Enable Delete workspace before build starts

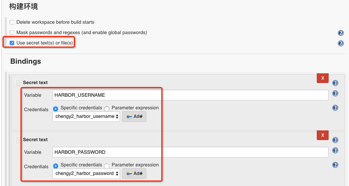(12, 23)
